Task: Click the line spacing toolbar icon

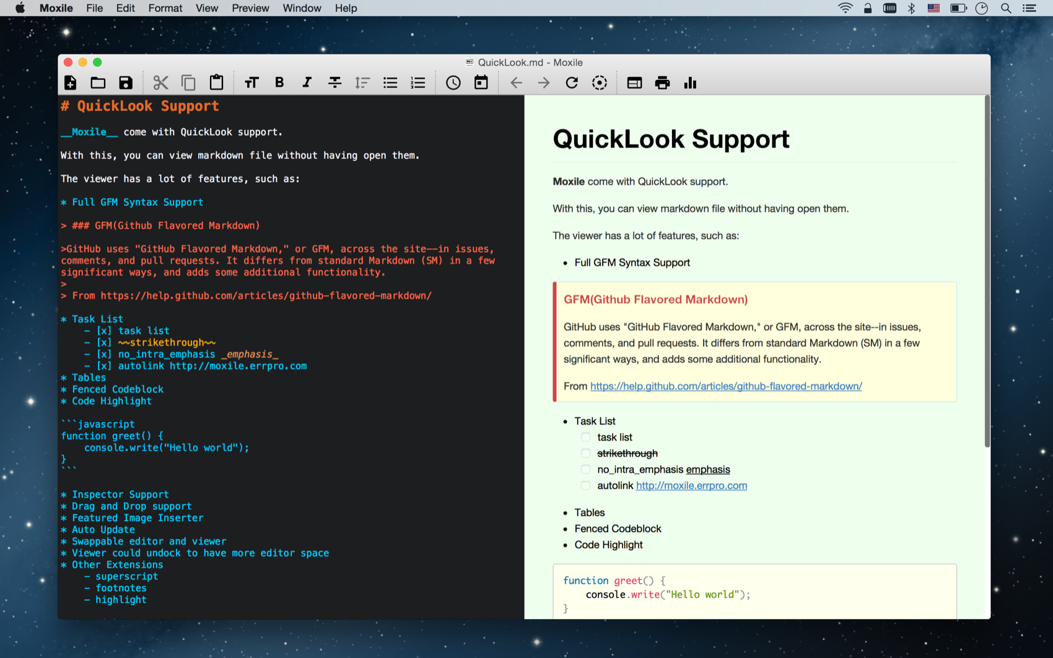Action: click(x=362, y=82)
